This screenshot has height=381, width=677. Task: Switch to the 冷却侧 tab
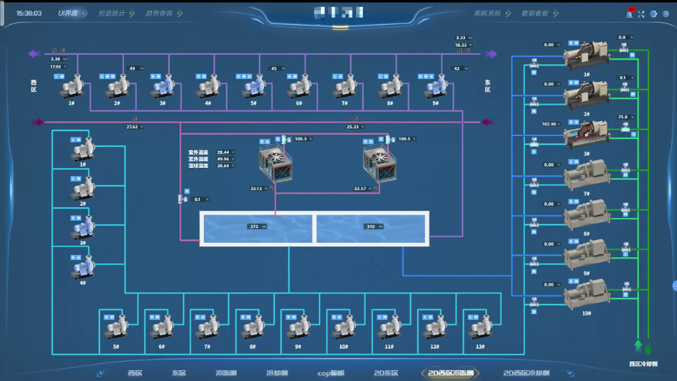click(277, 373)
